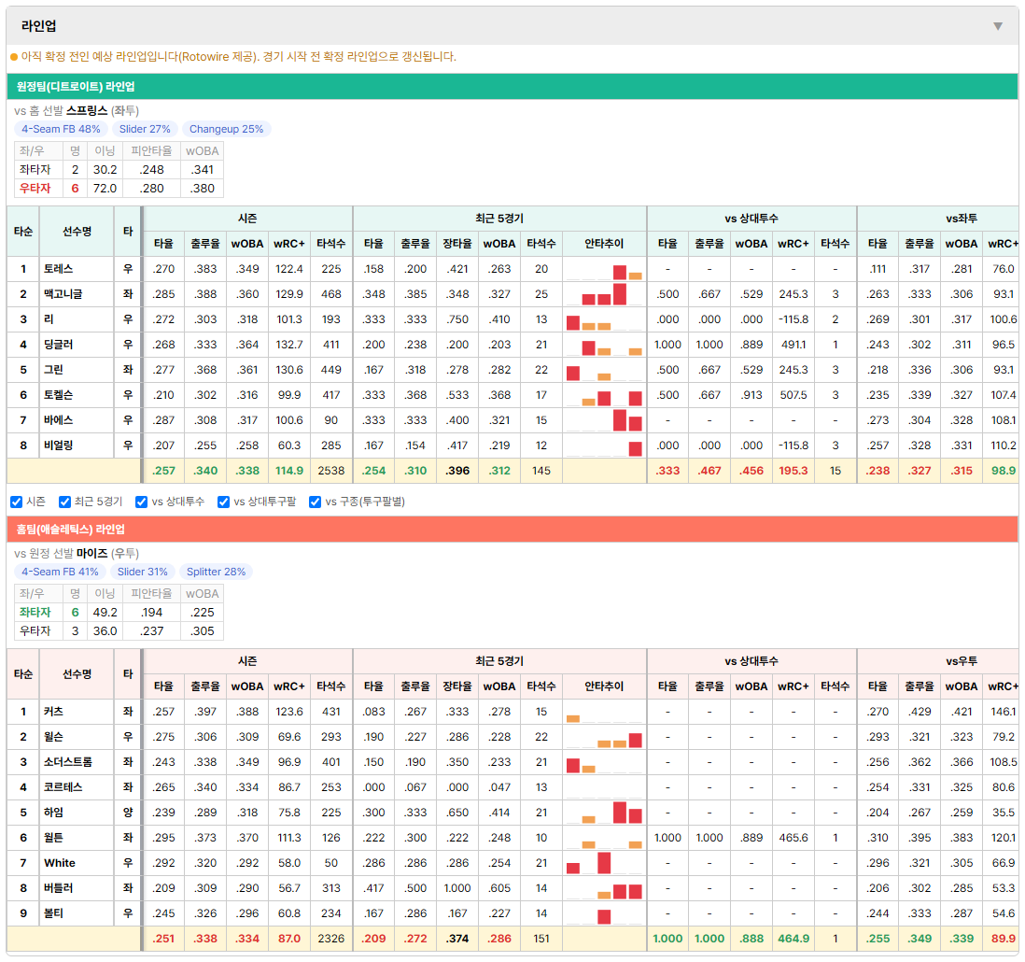Toggle vs 구종(투구팔별) checkbox
Image resolution: width=1025 pixels, height=962 pixels.
[316, 502]
